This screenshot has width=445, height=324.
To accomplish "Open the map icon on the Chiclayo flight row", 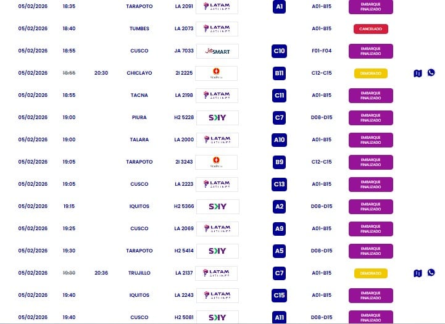I will (418, 73).
